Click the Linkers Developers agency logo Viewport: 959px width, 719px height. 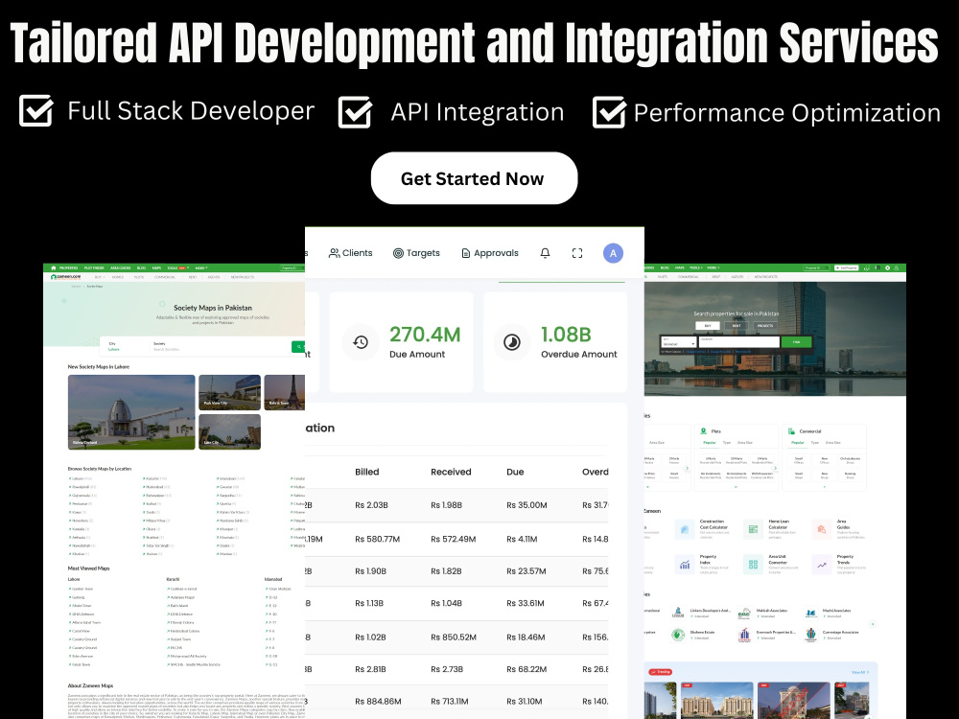(x=678, y=613)
